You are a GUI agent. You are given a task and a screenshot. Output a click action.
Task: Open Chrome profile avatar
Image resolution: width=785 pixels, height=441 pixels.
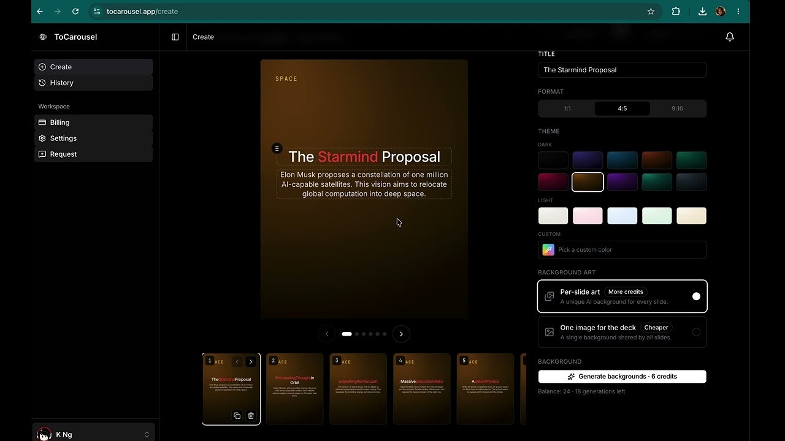coord(721,11)
